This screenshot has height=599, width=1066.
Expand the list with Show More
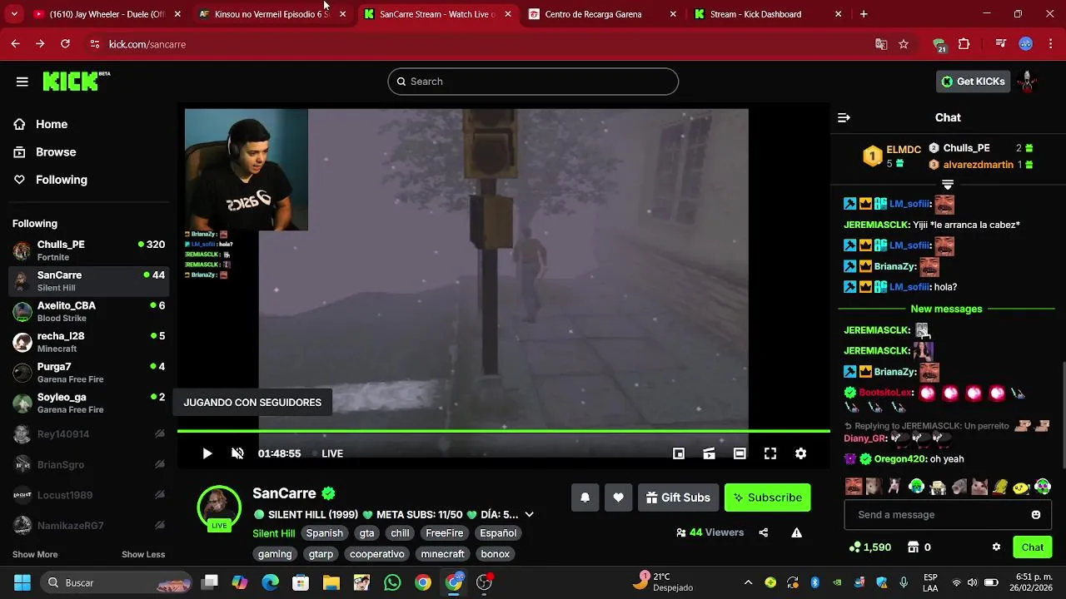[x=35, y=555]
